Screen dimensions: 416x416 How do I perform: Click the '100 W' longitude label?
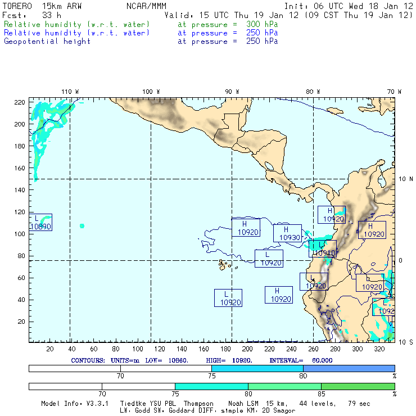pos(151,92)
